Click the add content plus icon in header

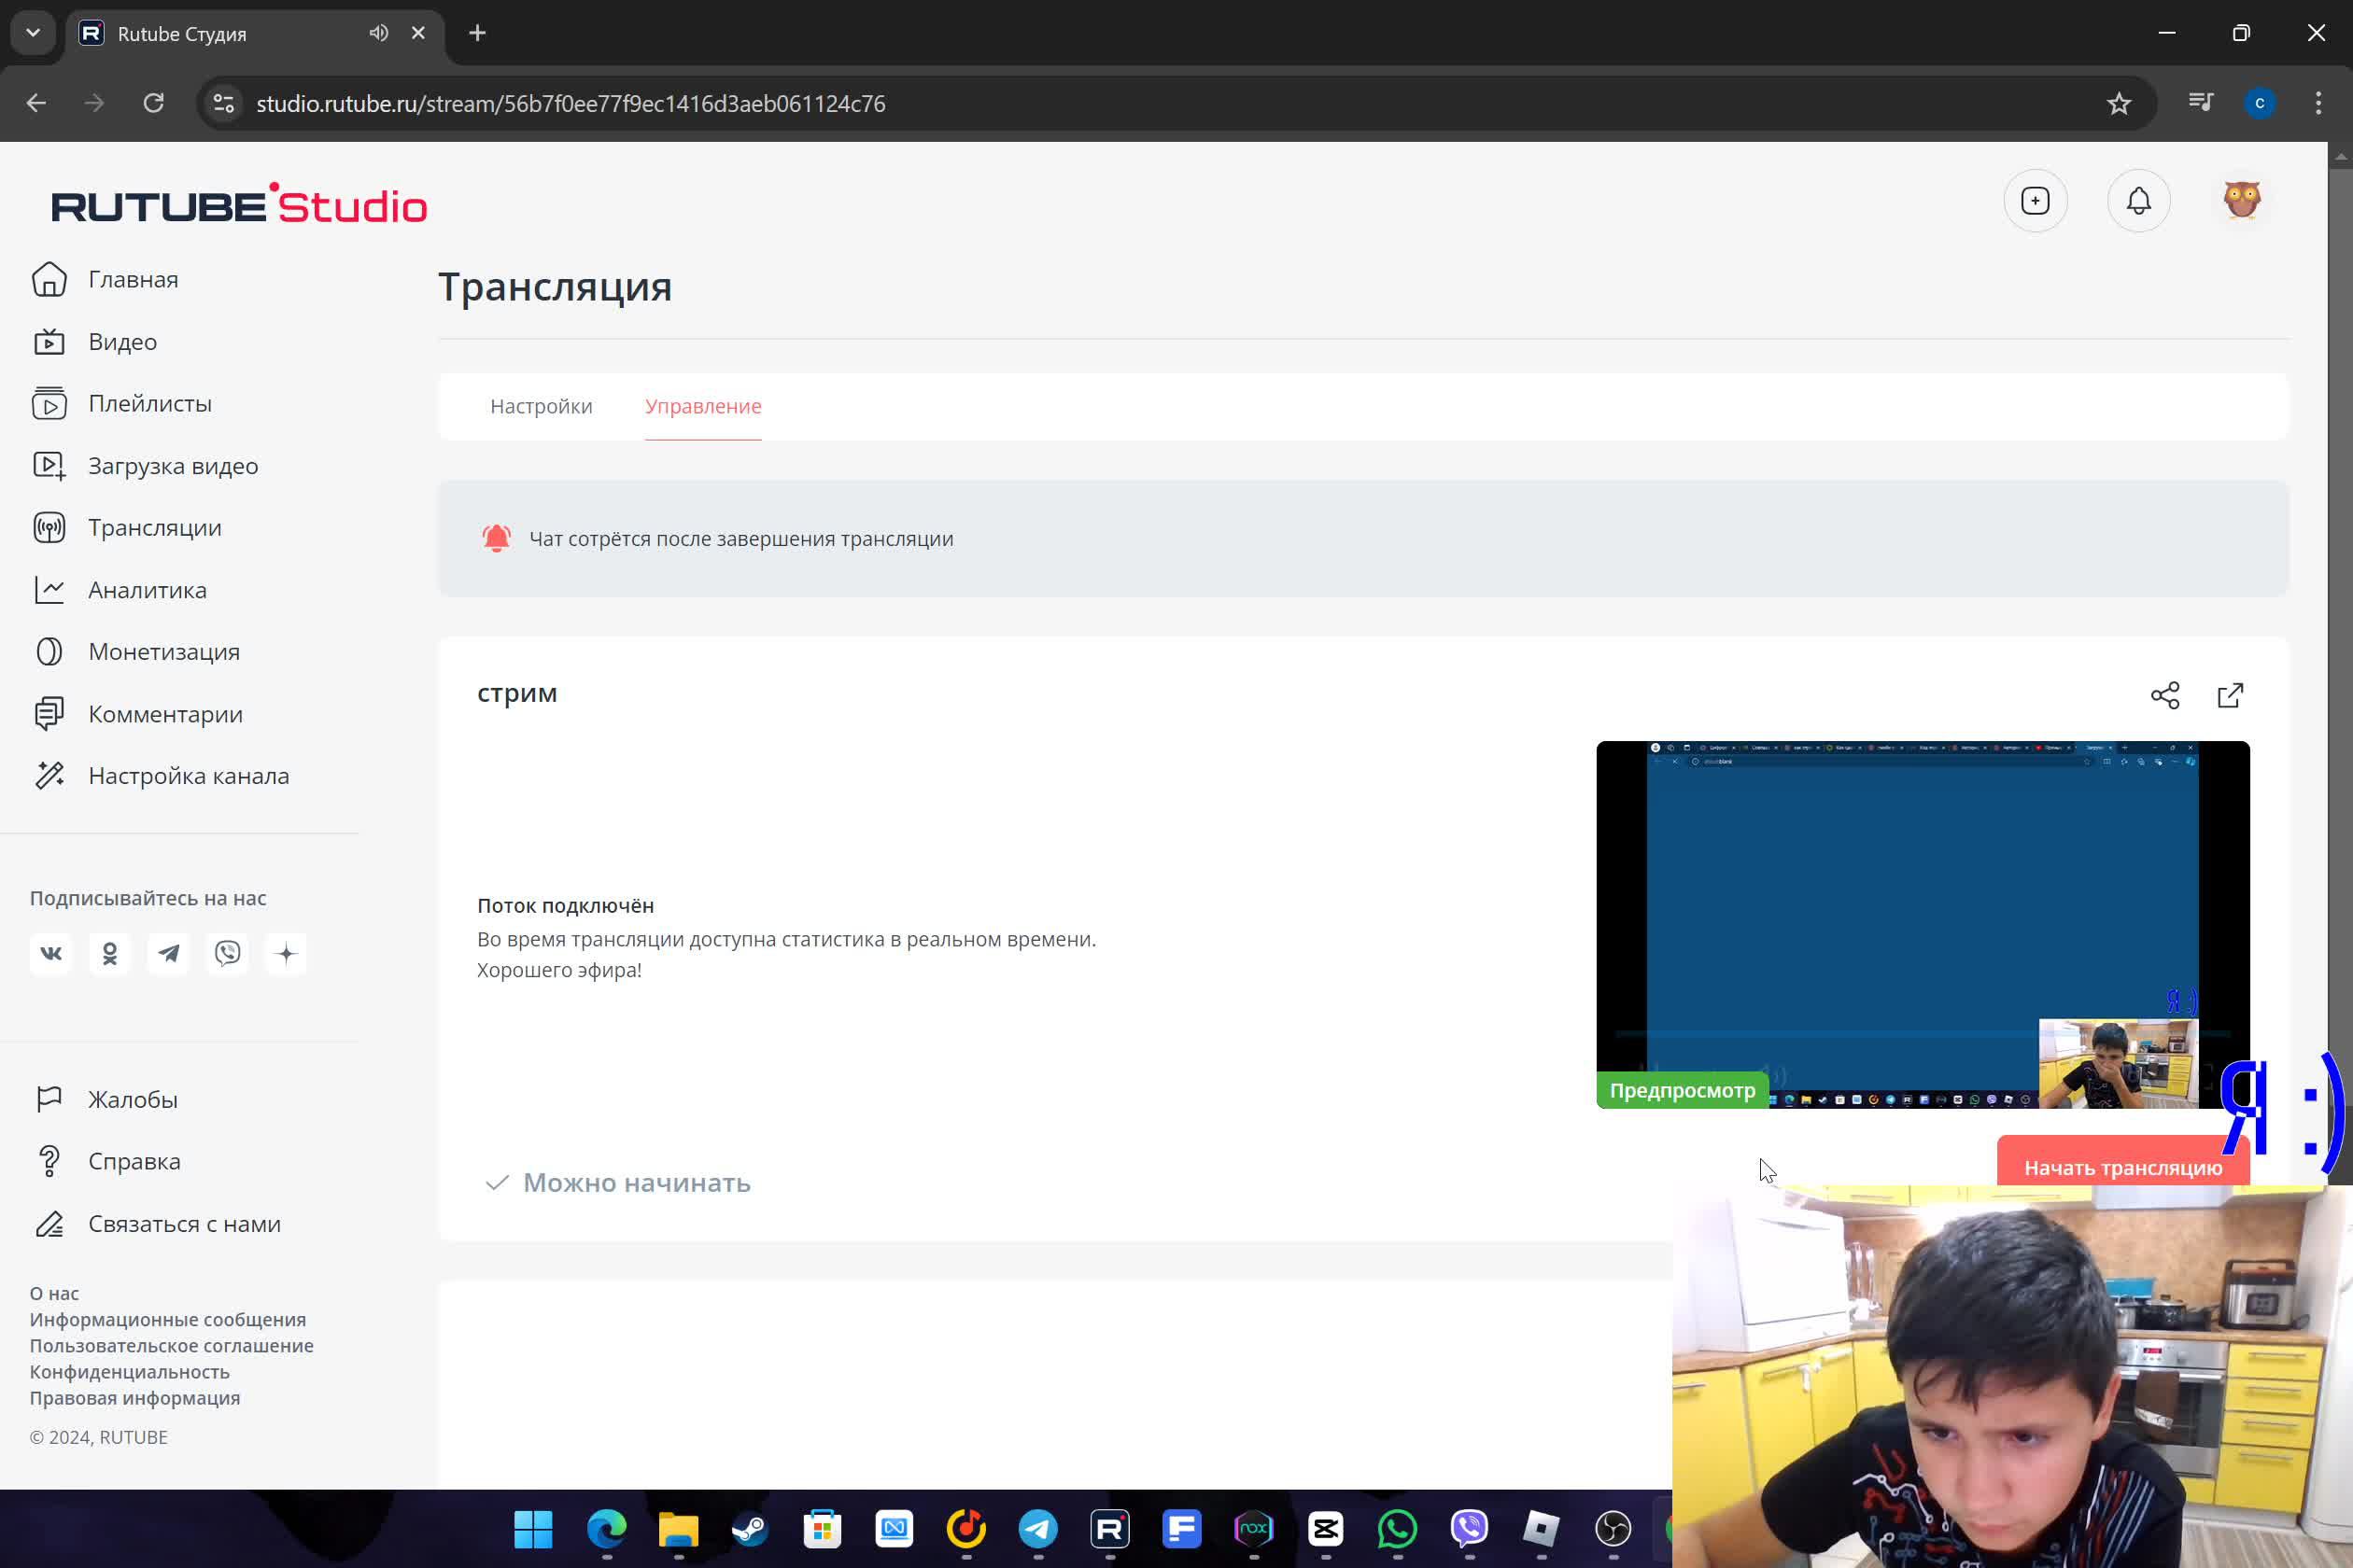[2035, 201]
